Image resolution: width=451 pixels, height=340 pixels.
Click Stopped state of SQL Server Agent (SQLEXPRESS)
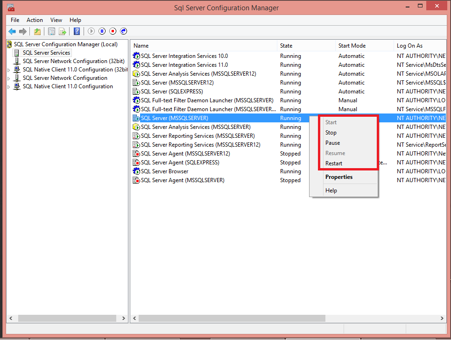tap(290, 163)
